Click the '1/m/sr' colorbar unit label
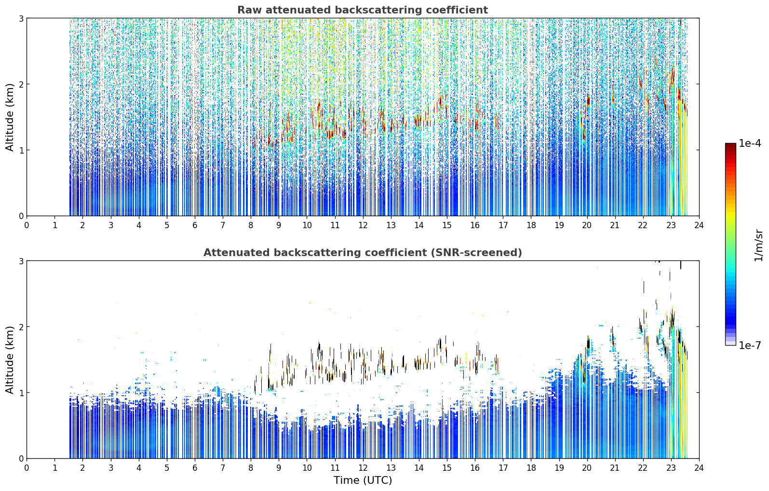This screenshot has height=491, width=769. click(758, 245)
